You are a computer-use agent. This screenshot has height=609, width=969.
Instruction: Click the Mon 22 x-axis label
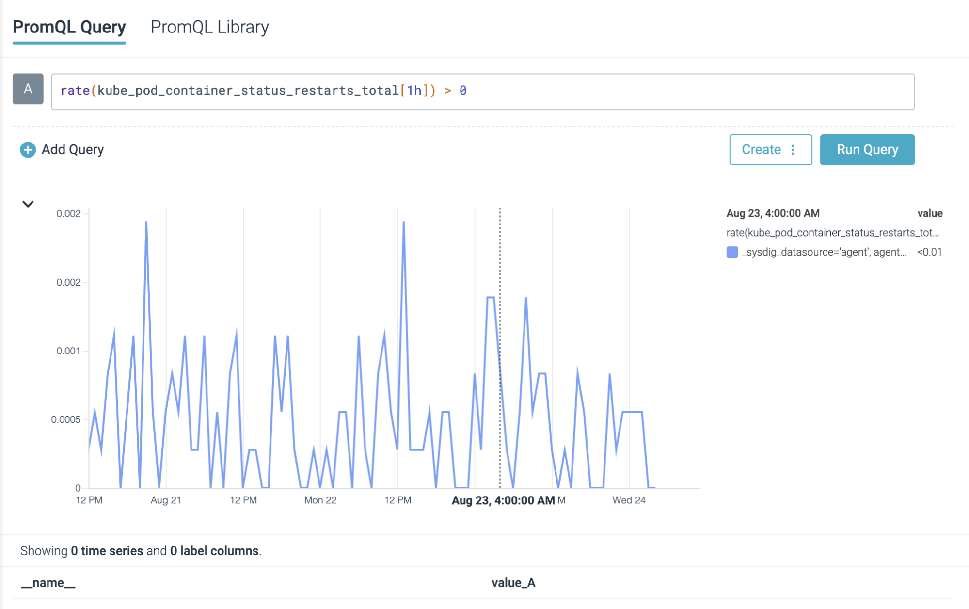click(320, 500)
